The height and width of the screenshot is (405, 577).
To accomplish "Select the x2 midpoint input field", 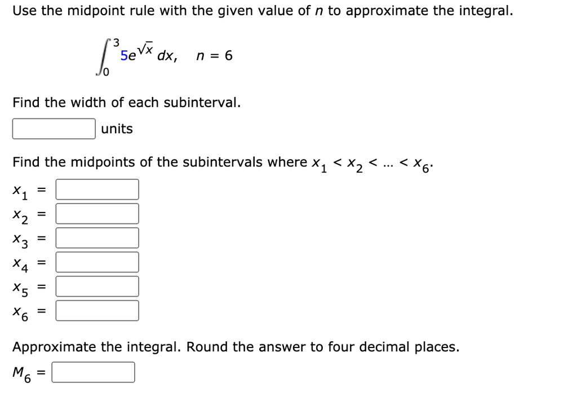I will (97, 214).
